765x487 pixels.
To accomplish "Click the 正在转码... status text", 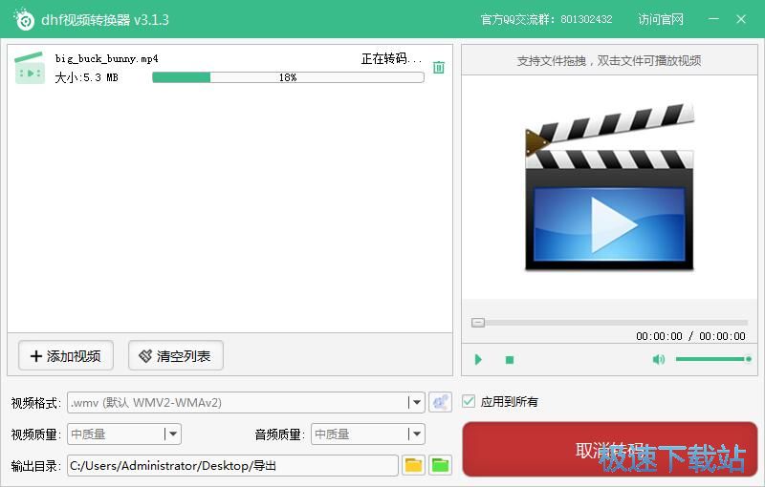I will pyautogui.click(x=392, y=59).
